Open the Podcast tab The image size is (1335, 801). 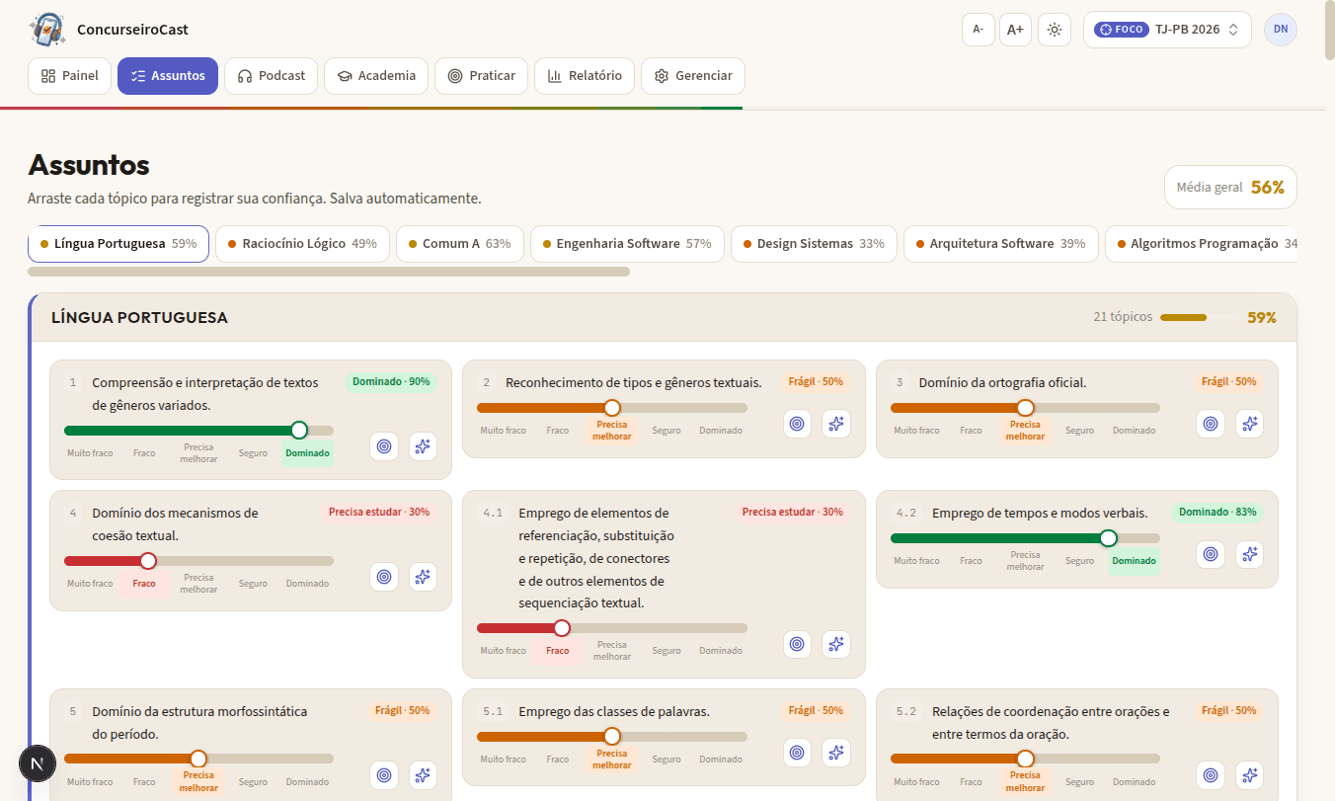point(272,76)
